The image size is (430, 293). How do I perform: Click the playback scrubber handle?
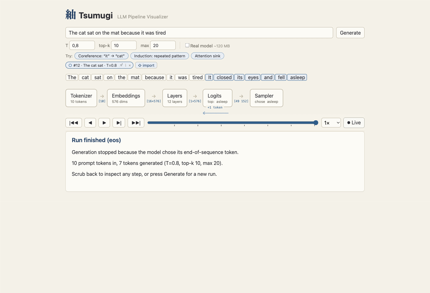(316, 123)
